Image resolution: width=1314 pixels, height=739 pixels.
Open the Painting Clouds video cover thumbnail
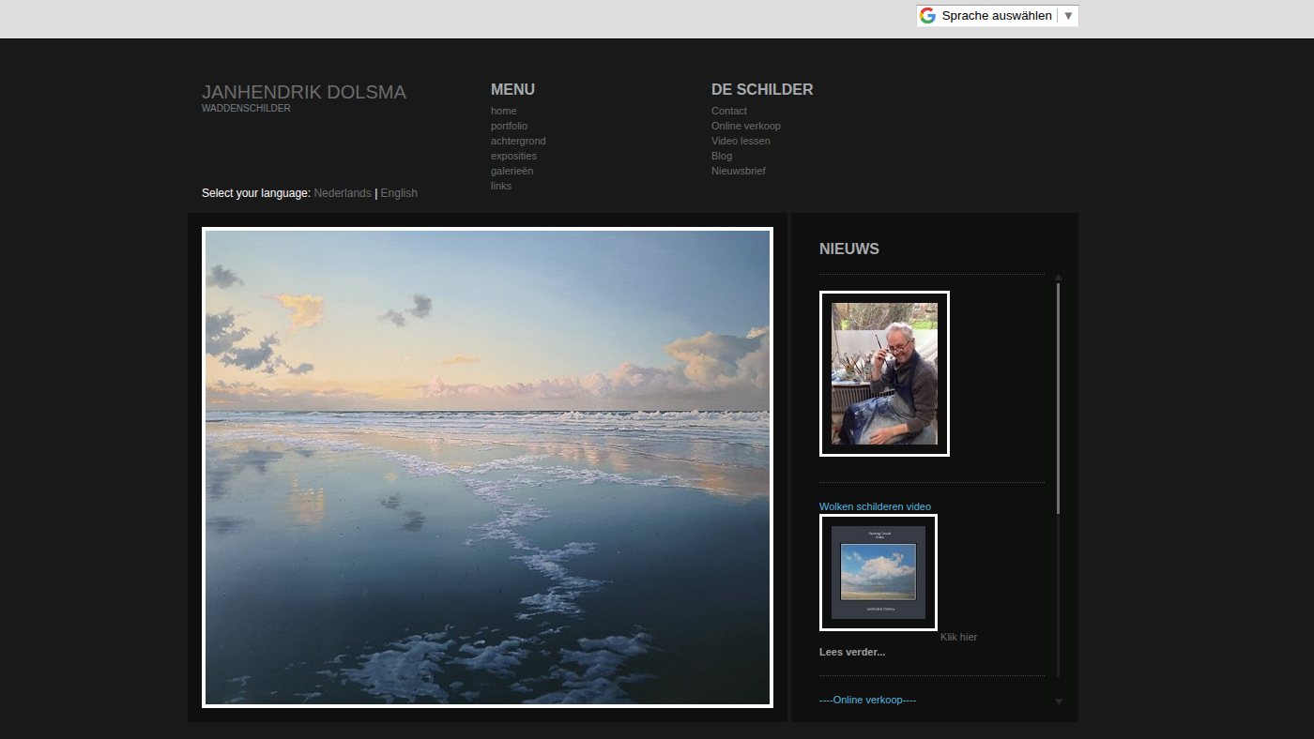[x=879, y=572]
